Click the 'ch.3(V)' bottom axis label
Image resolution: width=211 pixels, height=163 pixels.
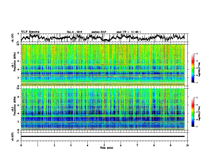[x=13, y=137]
